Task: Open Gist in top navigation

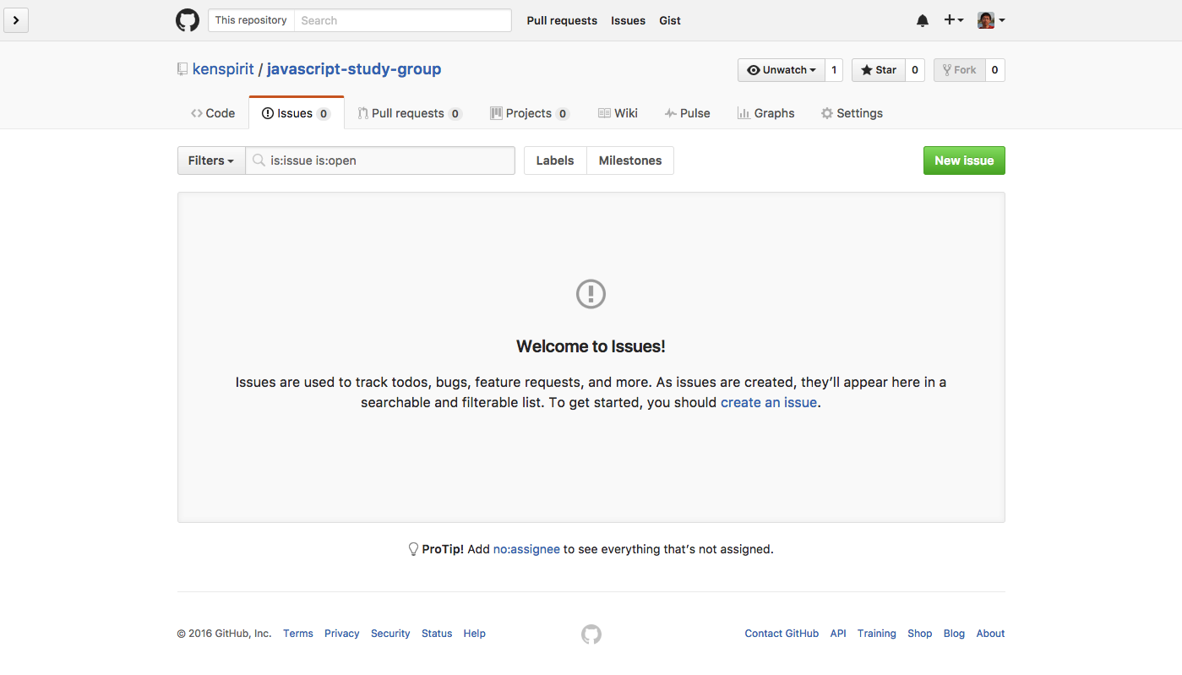Action: click(670, 20)
